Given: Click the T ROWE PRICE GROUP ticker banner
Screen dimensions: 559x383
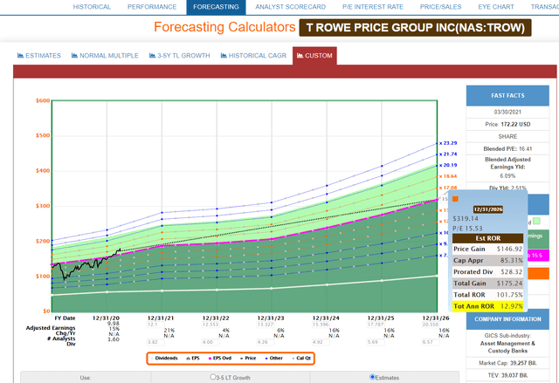Looking at the screenshot, I should (x=416, y=28).
